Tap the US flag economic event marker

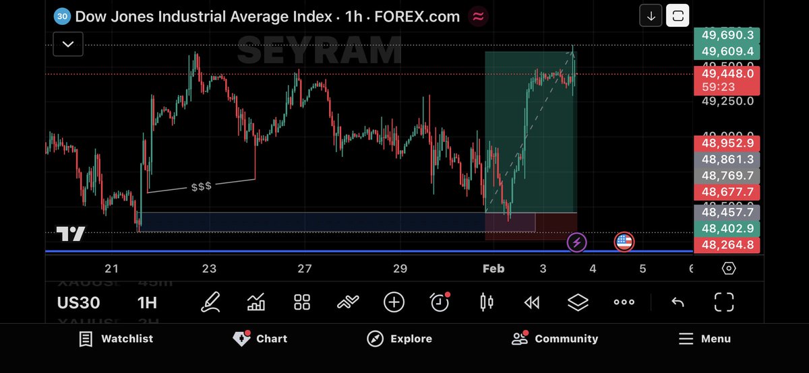pos(624,242)
